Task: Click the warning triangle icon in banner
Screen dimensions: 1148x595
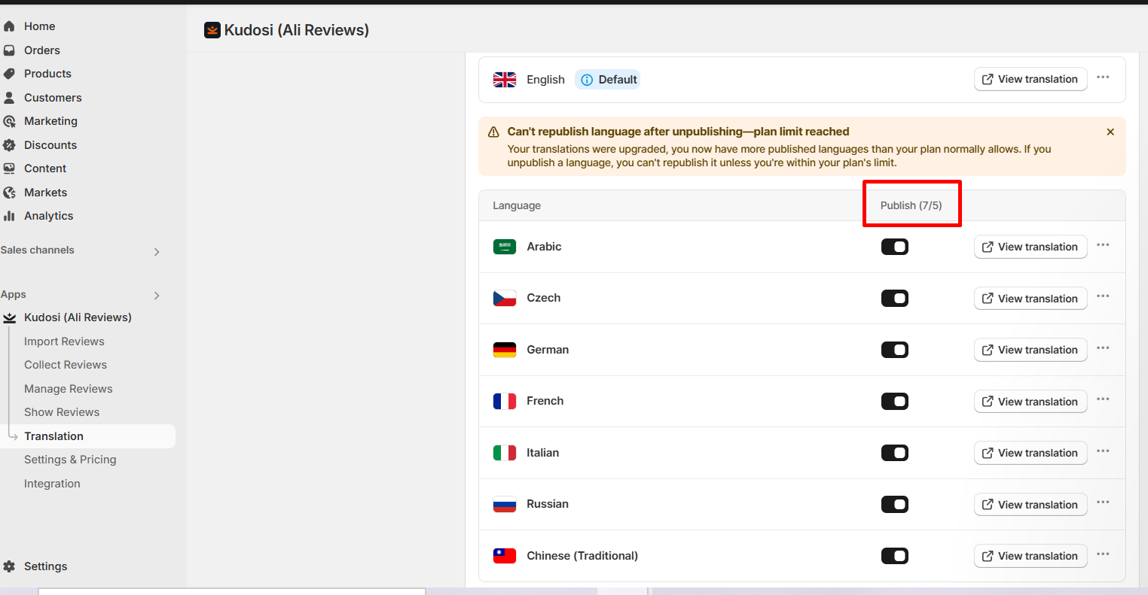Action: [x=493, y=132]
